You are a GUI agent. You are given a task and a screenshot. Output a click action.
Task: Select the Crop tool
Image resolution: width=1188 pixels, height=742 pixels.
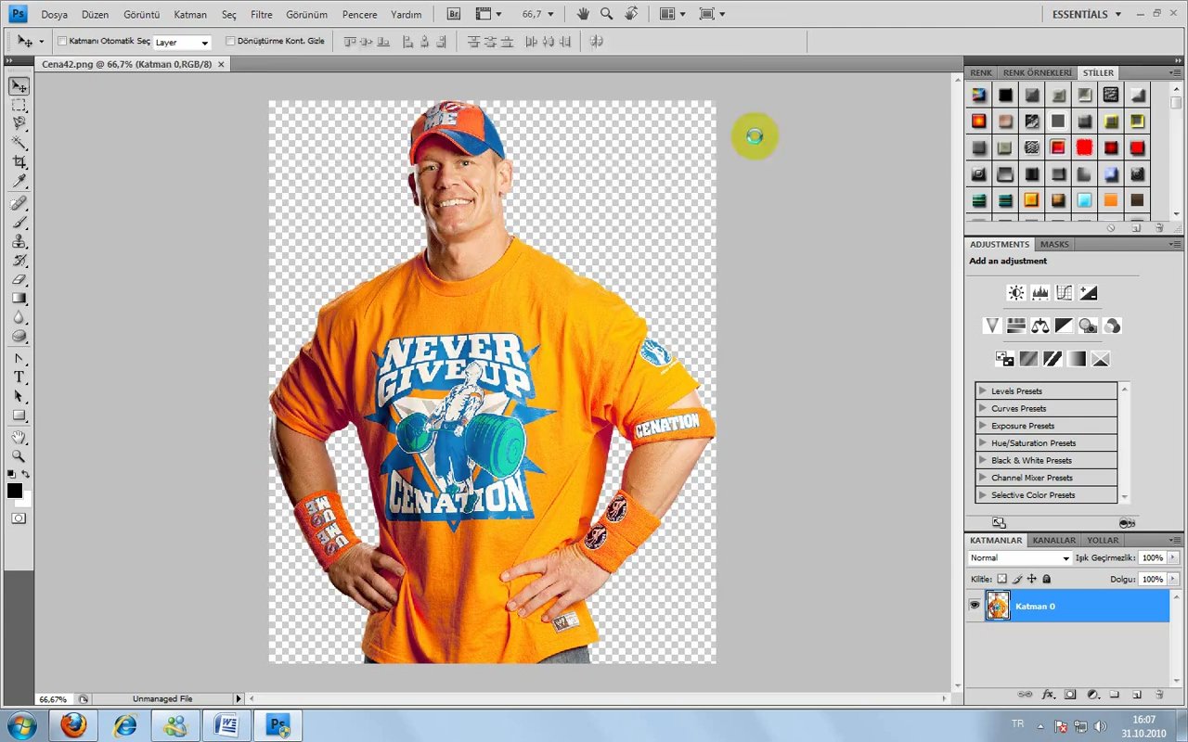click(19, 162)
